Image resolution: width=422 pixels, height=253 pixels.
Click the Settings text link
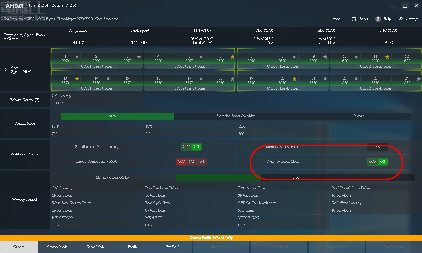[412, 19]
